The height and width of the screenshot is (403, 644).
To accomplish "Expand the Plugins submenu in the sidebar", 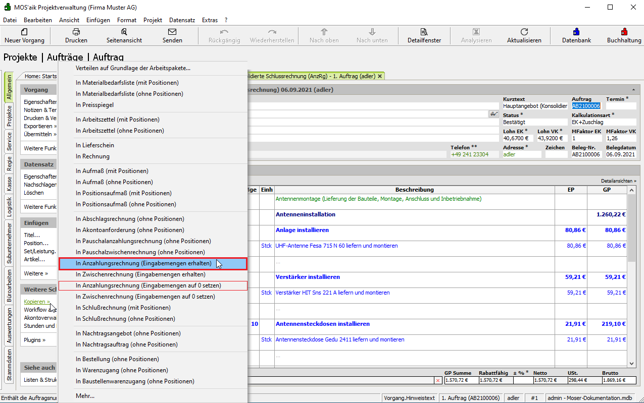I will pyautogui.click(x=34, y=340).
